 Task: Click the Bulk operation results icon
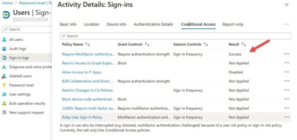coord(4,103)
